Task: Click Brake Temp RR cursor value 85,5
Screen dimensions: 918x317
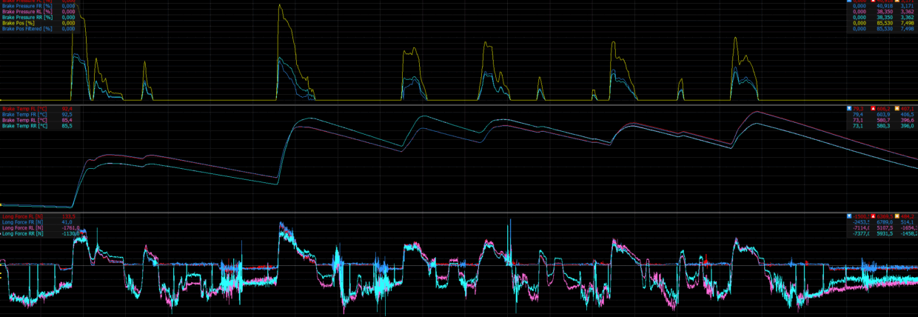Action: click(x=67, y=127)
